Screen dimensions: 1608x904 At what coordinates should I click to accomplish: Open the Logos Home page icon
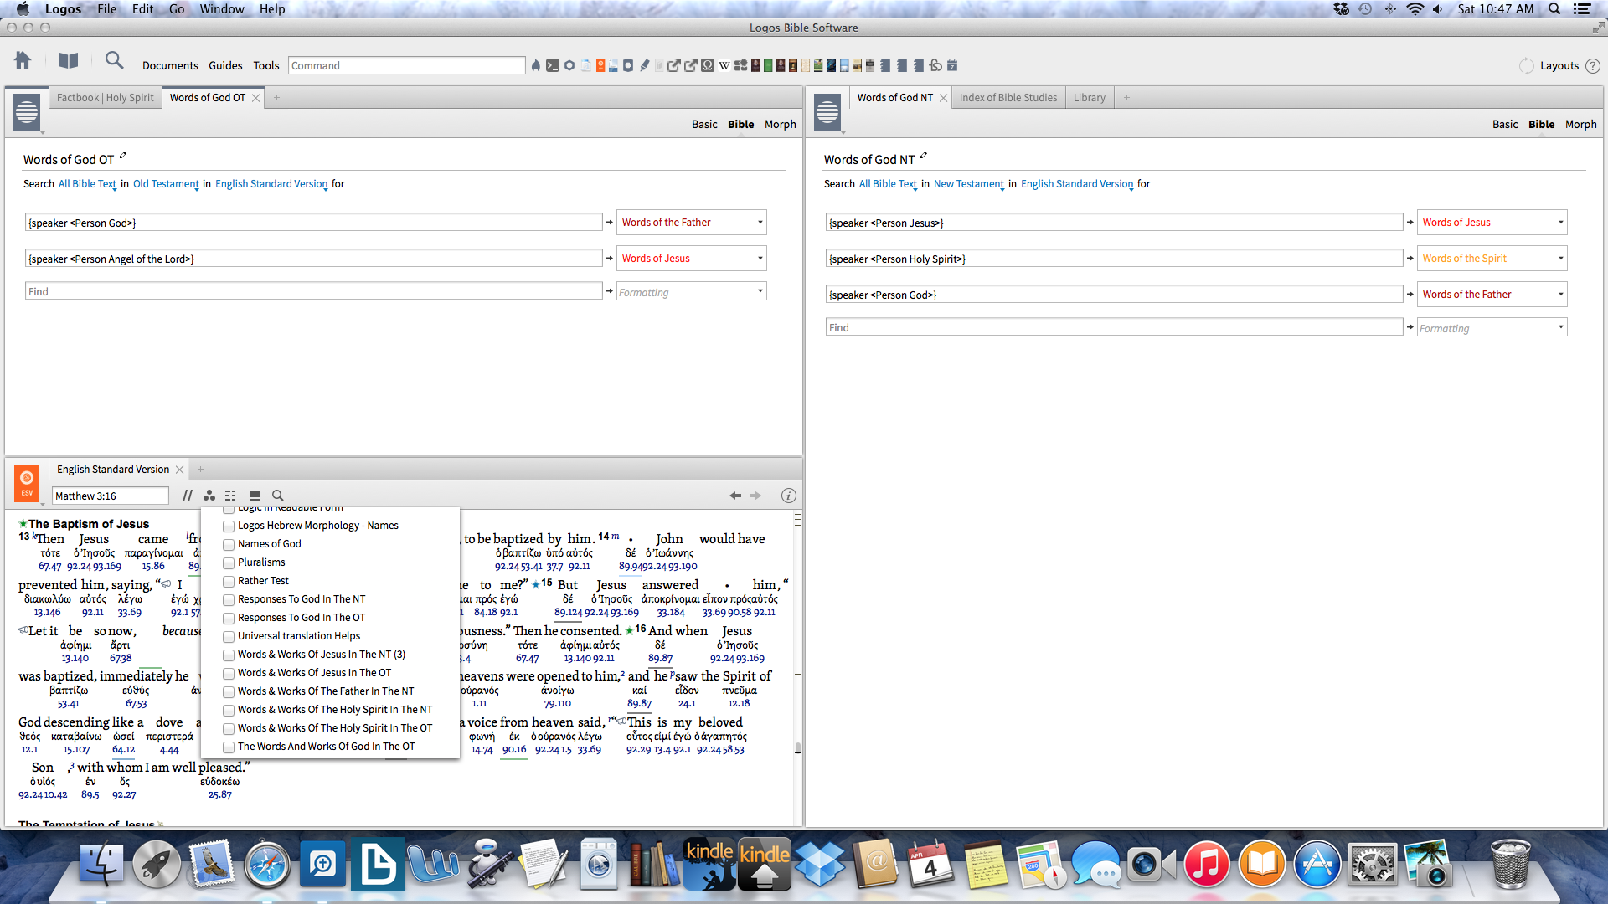tap(23, 60)
